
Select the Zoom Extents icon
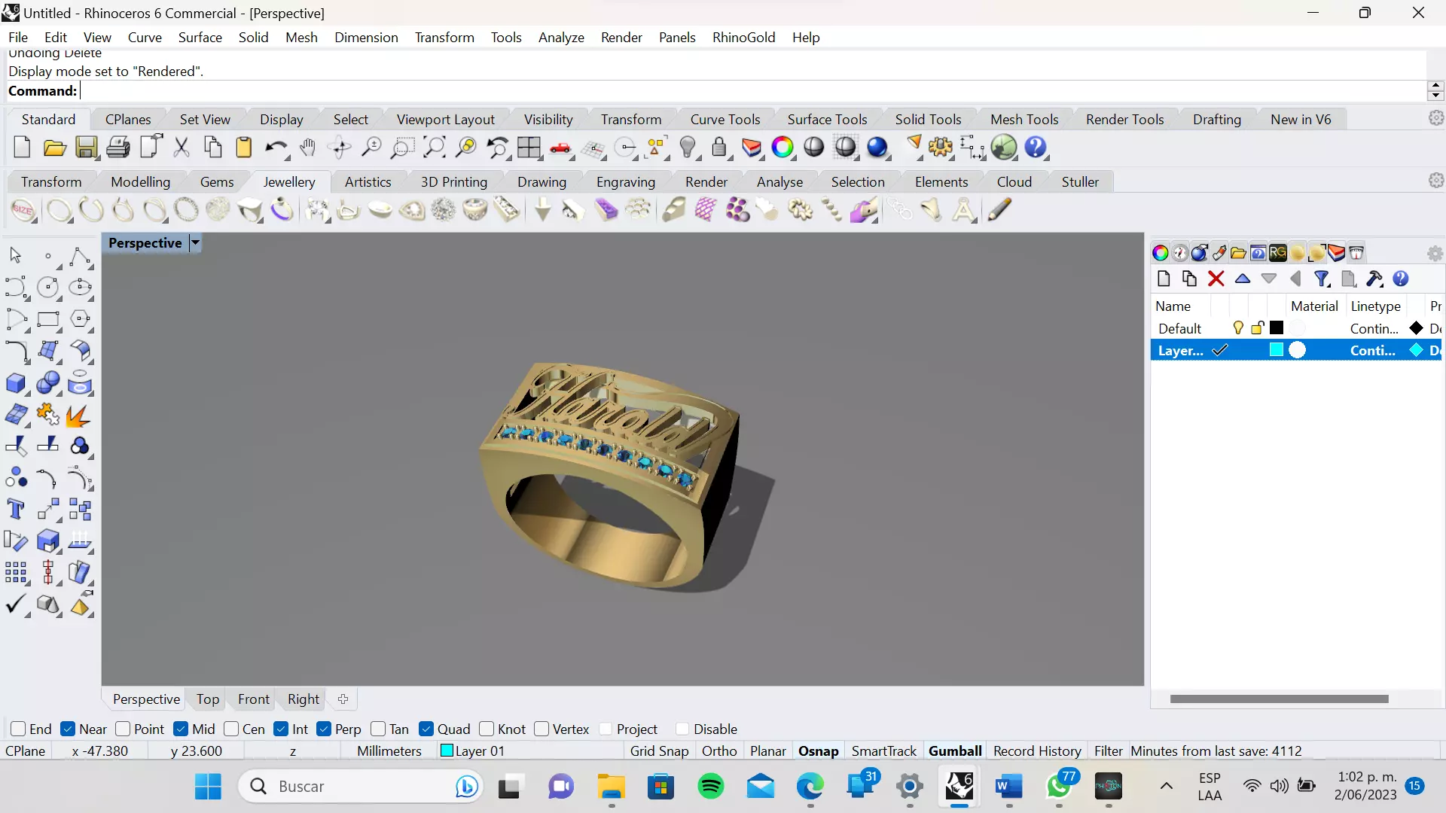click(435, 148)
